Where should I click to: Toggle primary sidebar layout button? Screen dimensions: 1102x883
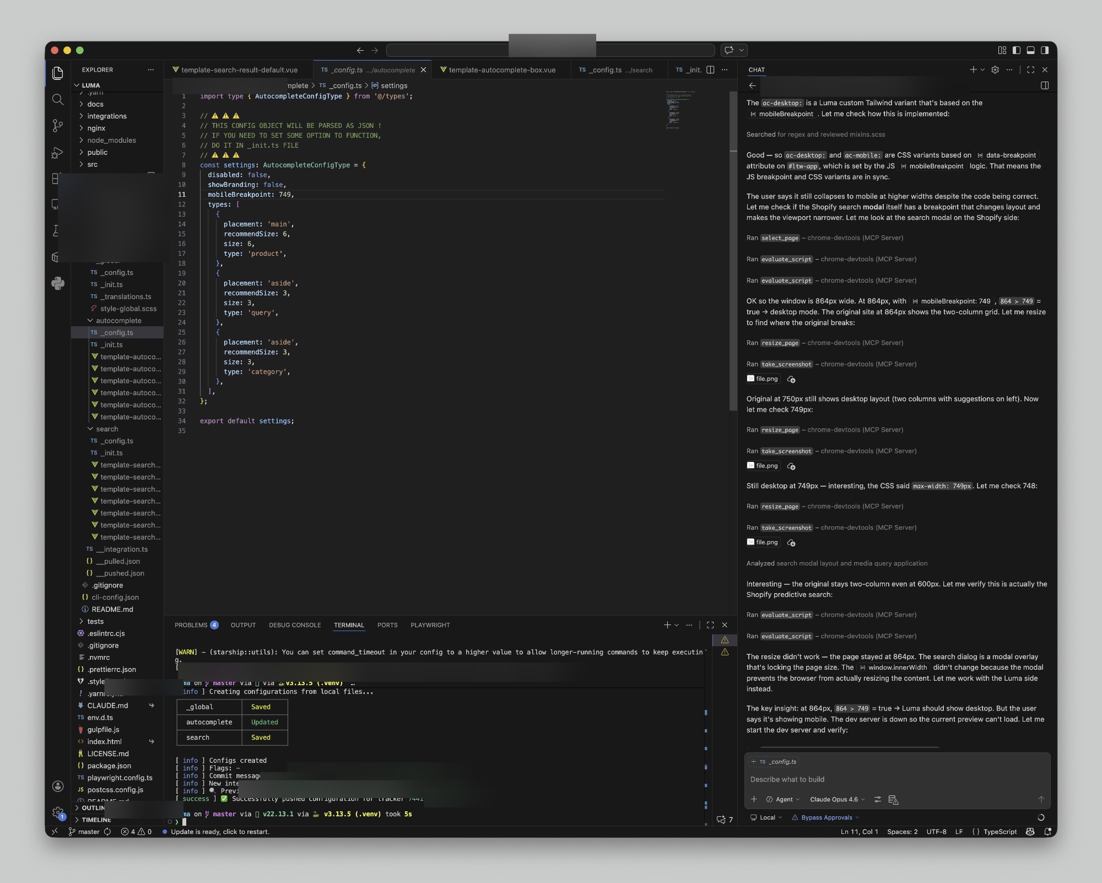click(x=1016, y=50)
